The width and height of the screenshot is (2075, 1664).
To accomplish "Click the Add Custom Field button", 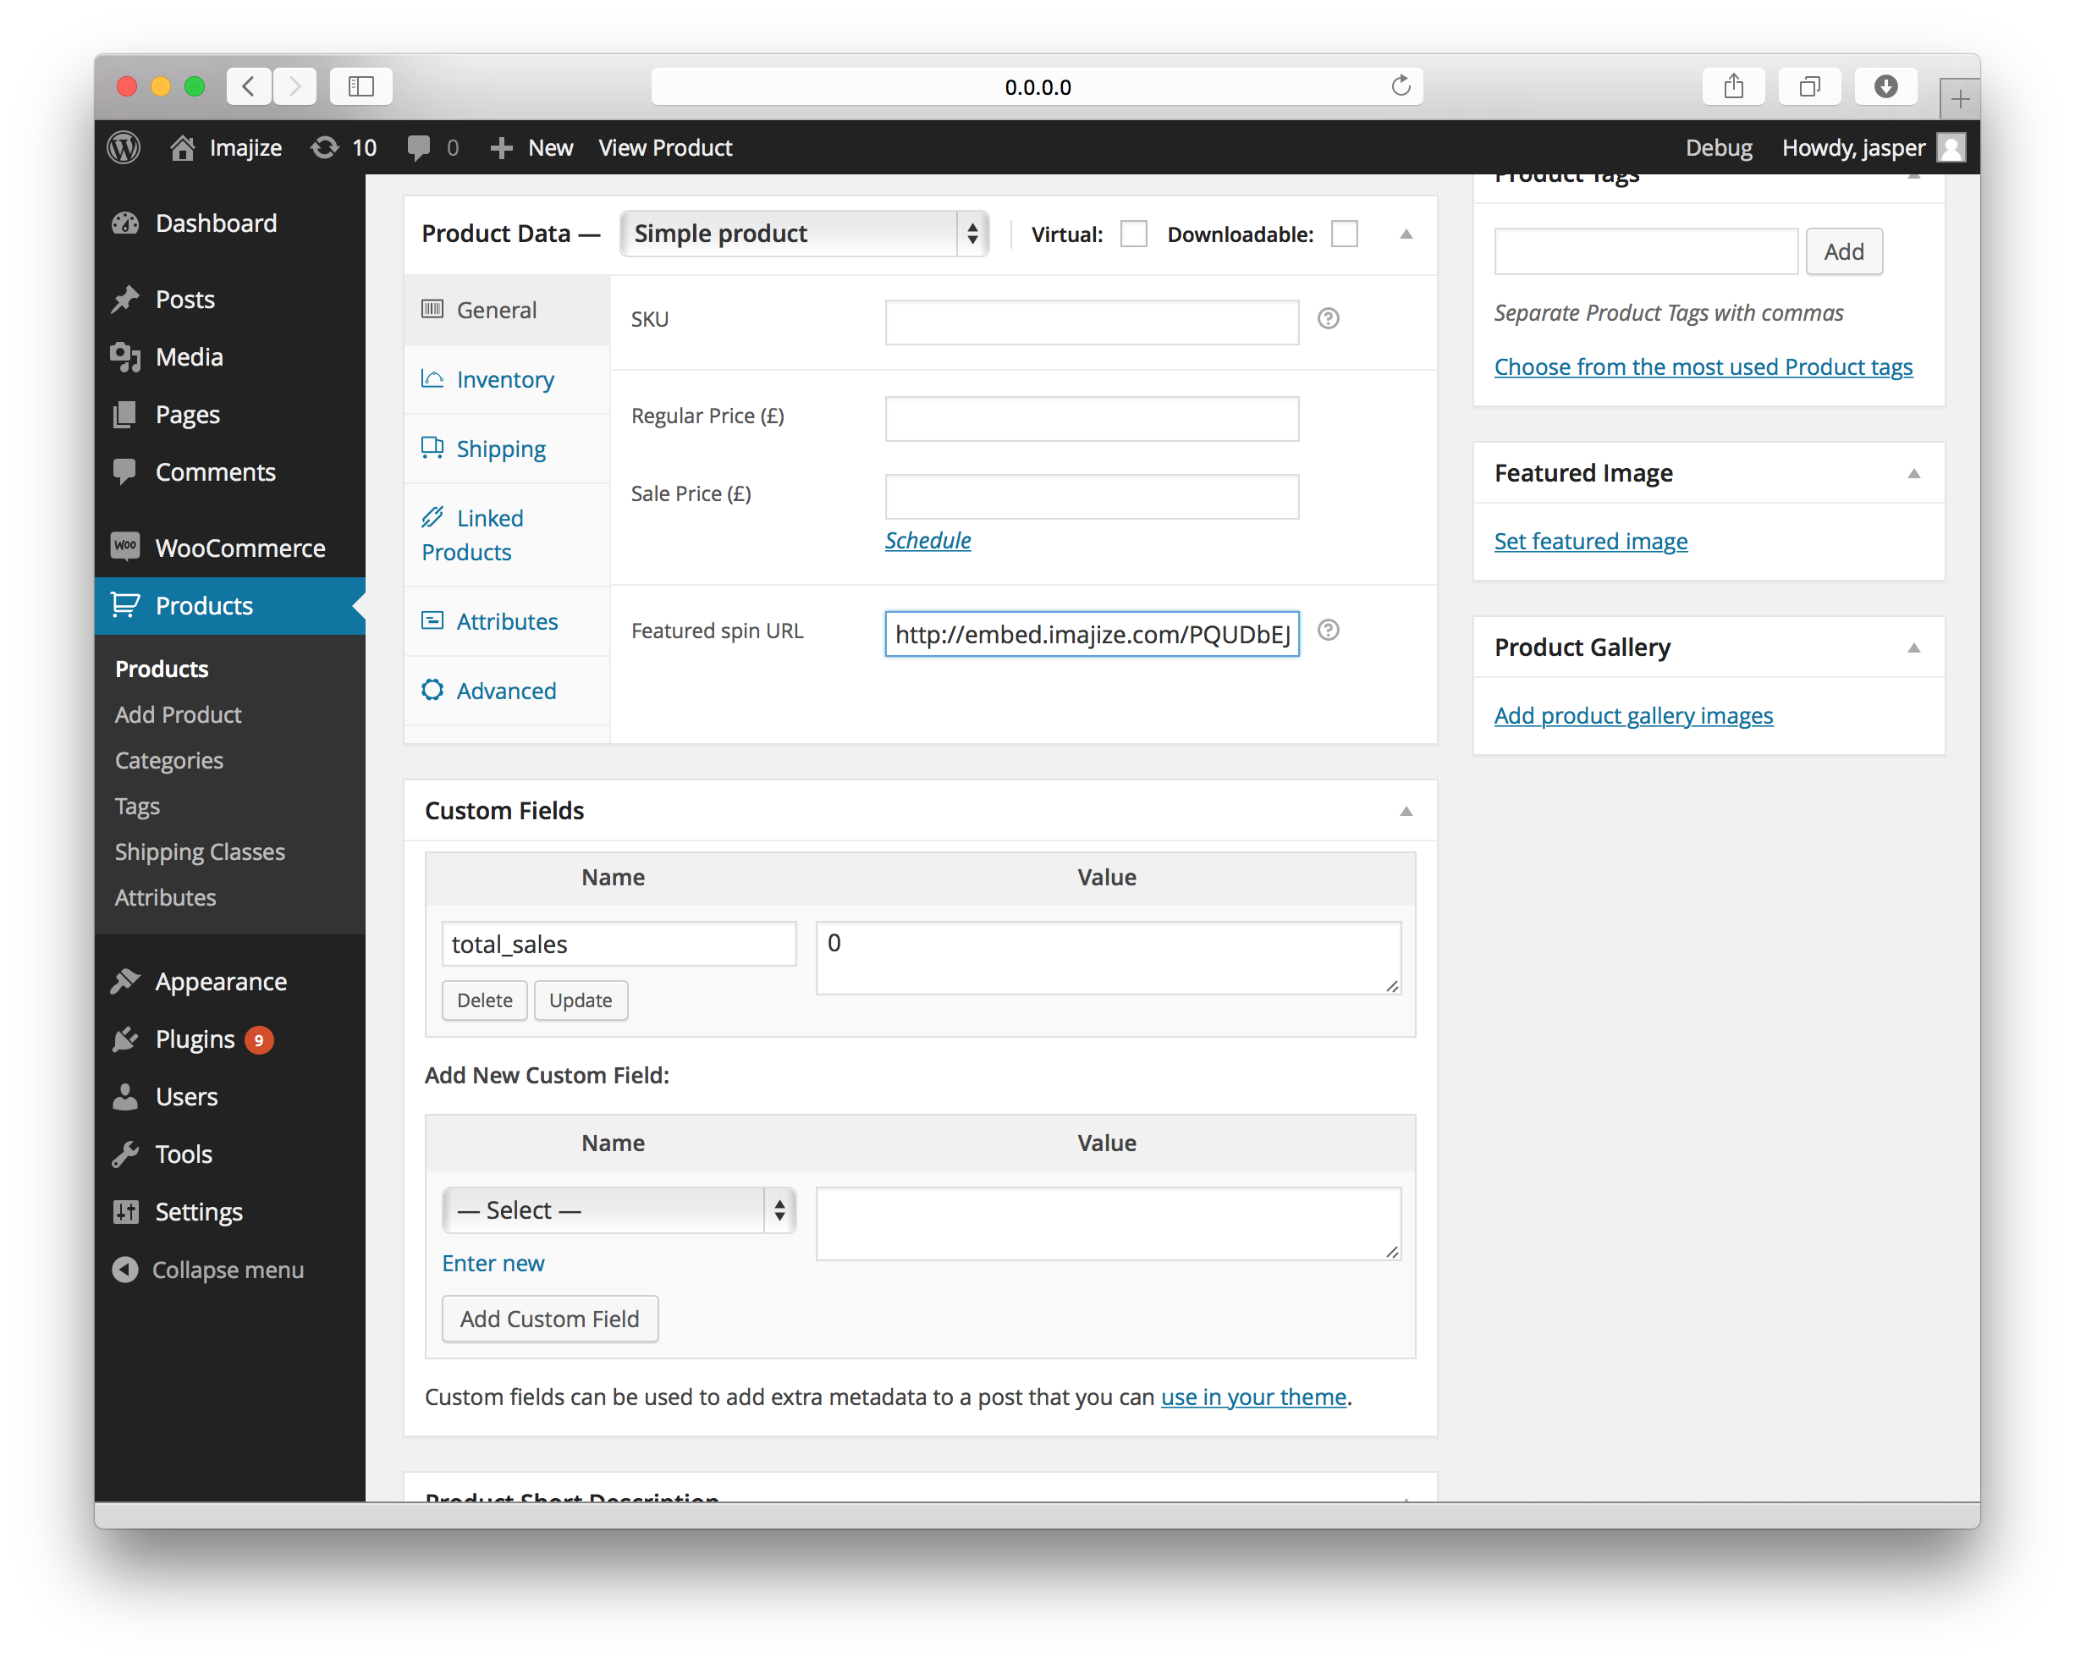I will tap(549, 1319).
